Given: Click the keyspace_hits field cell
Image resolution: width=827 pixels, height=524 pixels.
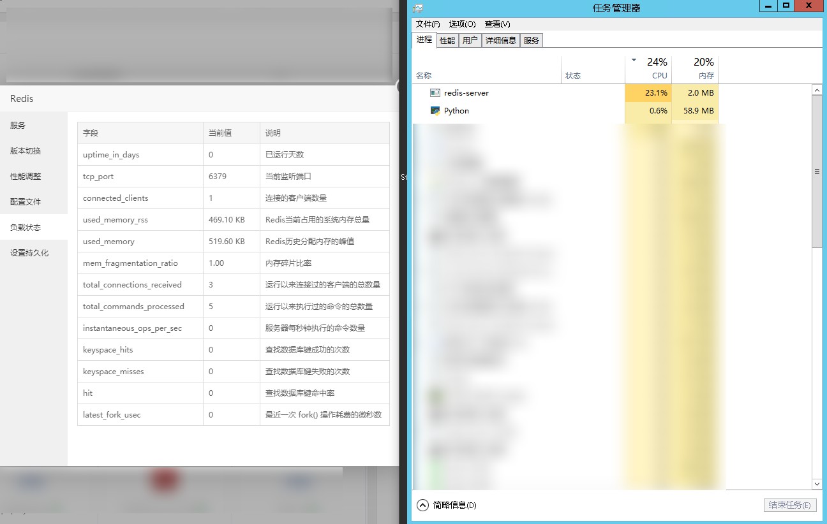Looking at the screenshot, I should 140,350.
